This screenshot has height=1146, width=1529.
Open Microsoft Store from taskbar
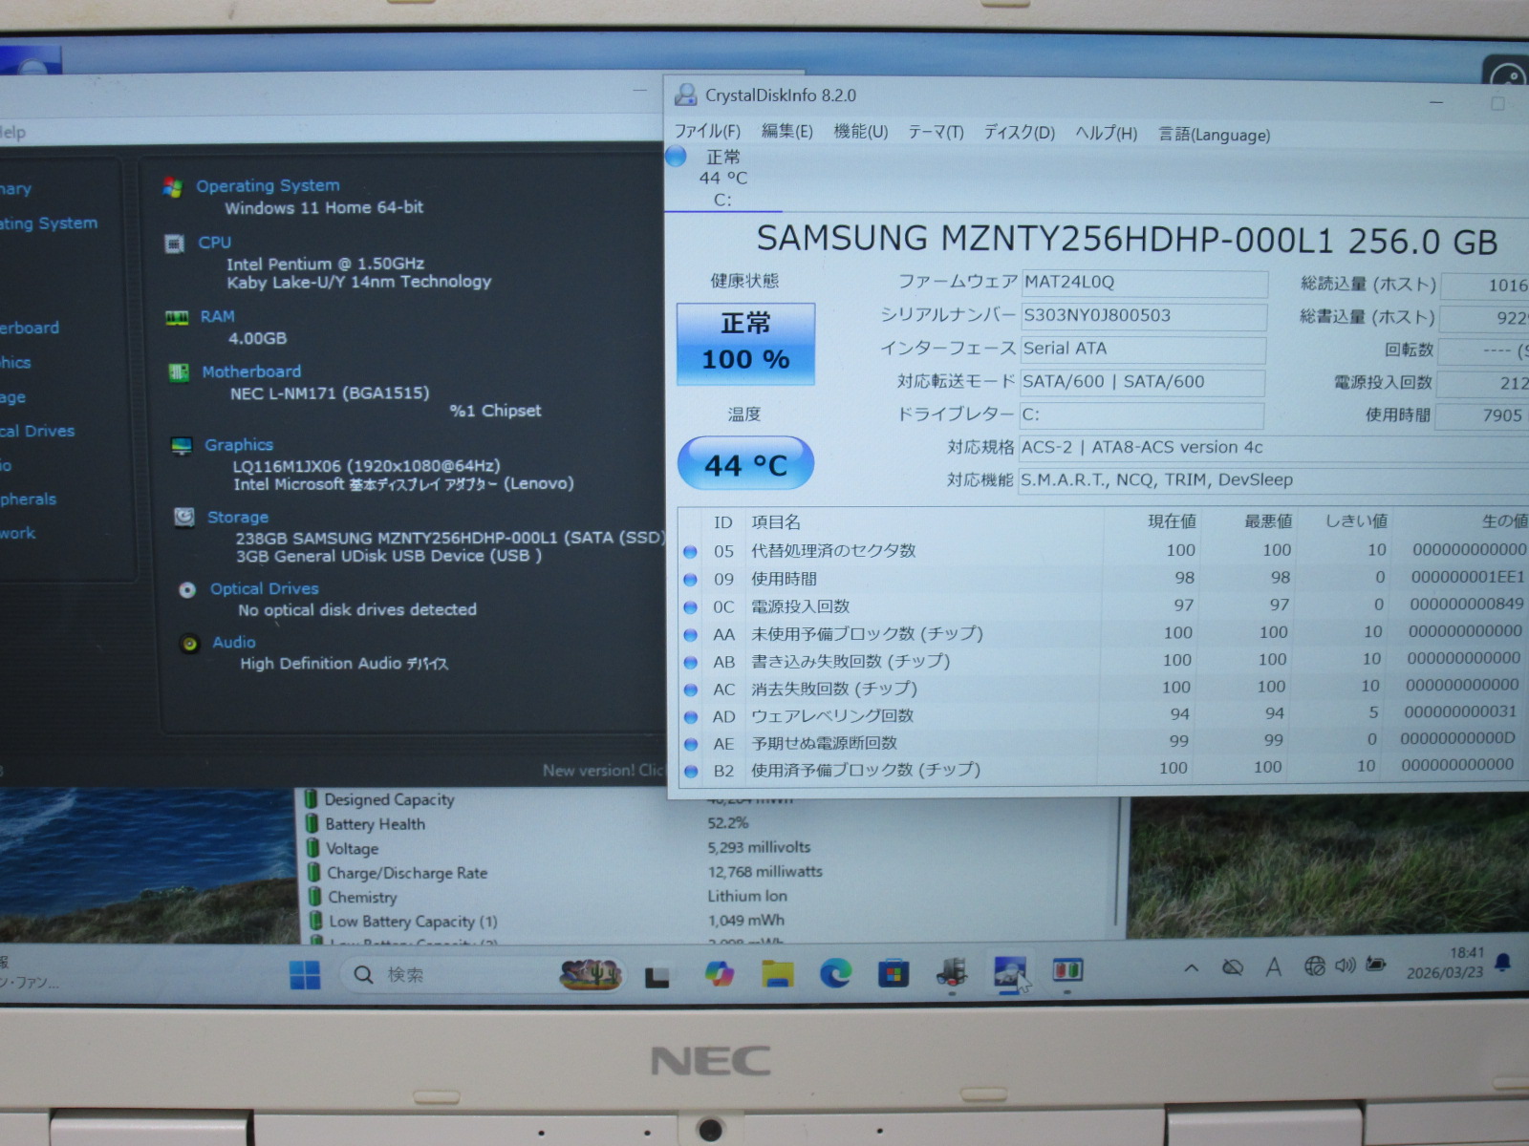click(894, 973)
